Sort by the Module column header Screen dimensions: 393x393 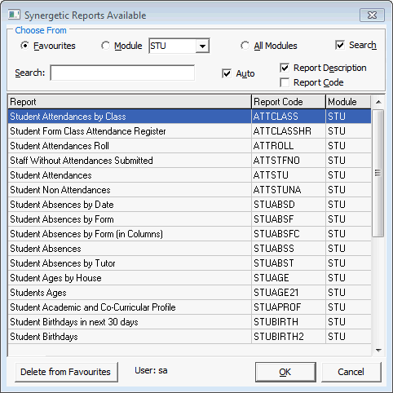pyautogui.click(x=348, y=102)
